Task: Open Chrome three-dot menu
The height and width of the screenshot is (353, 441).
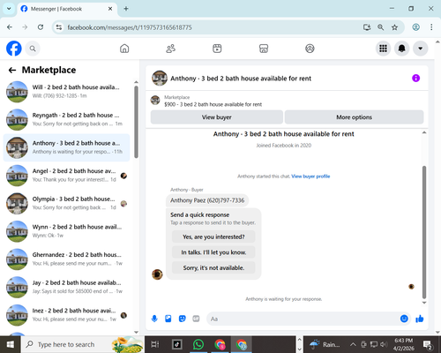Action: (431, 27)
